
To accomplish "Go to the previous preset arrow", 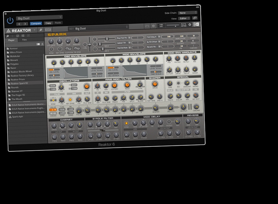I will pos(19,24).
